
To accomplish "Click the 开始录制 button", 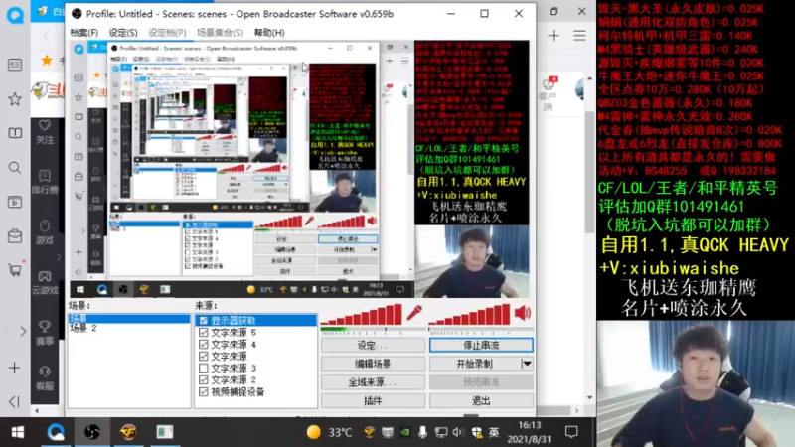I will point(475,364).
